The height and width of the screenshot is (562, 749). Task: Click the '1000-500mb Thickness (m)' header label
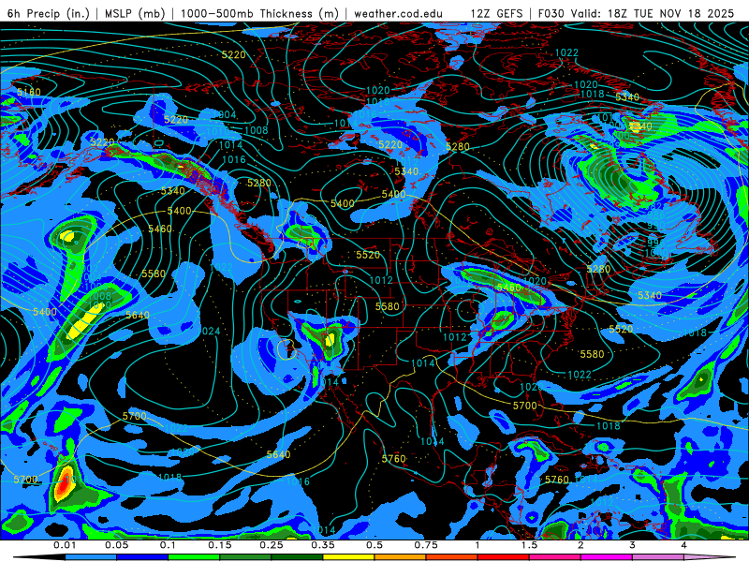[x=259, y=13]
